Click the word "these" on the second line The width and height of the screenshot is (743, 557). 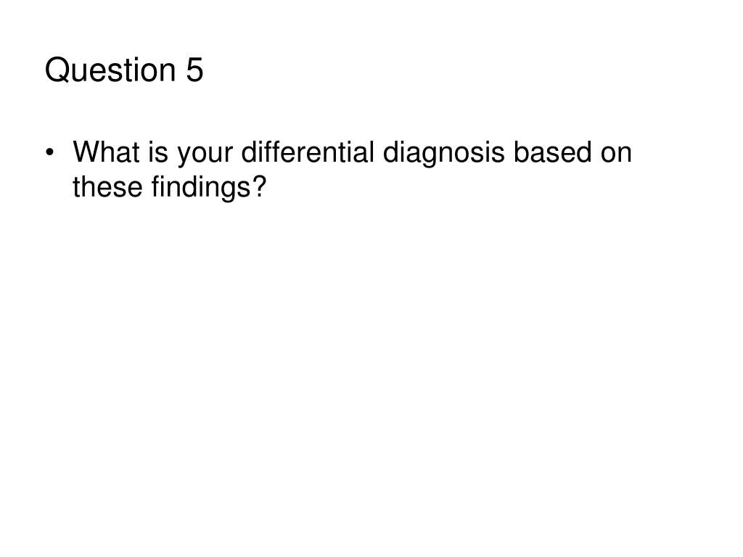pos(107,186)
